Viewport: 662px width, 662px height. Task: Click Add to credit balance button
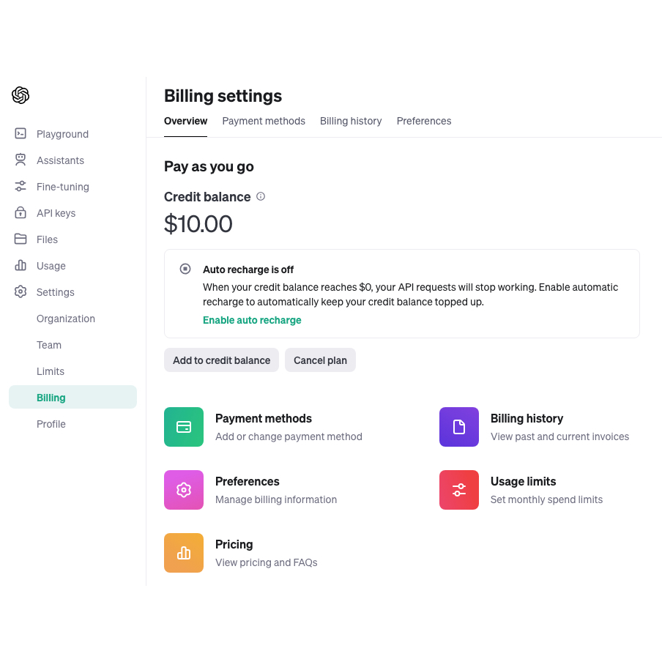pos(221,360)
